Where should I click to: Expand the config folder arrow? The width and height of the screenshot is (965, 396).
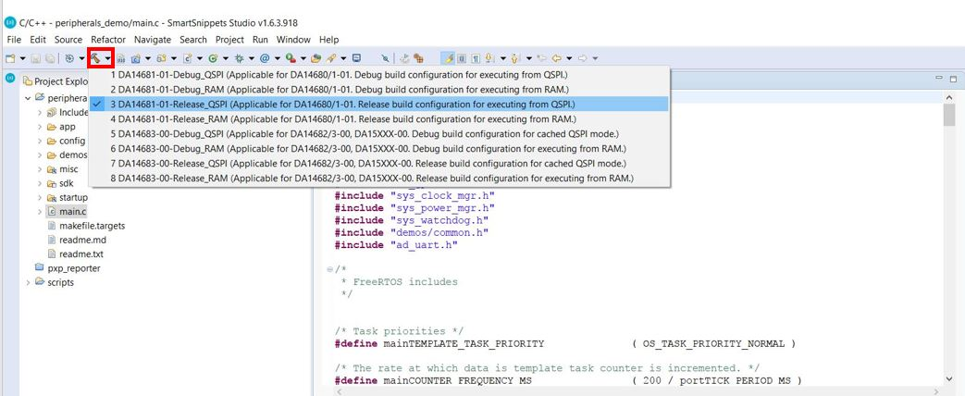pyautogui.click(x=40, y=141)
